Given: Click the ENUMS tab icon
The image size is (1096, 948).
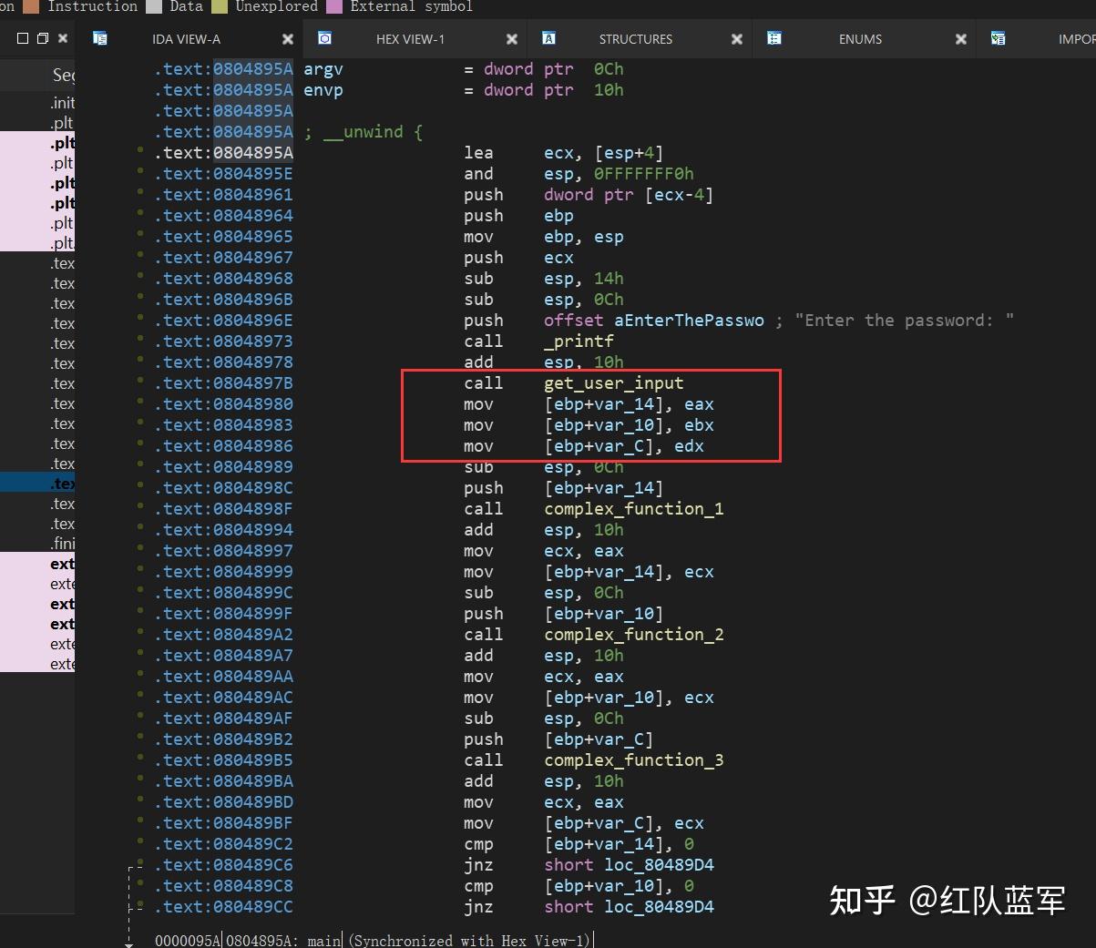Looking at the screenshot, I should pyautogui.click(x=773, y=38).
